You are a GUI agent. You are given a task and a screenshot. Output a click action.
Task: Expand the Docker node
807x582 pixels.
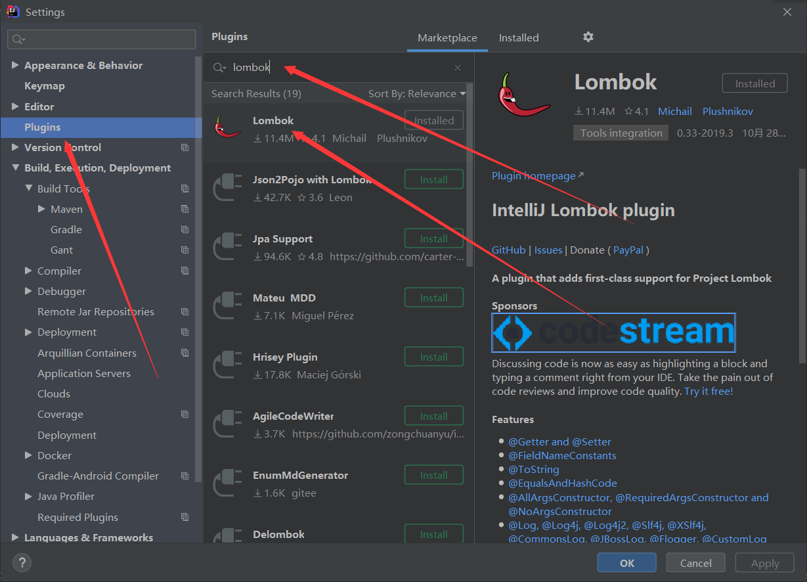click(x=28, y=456)
